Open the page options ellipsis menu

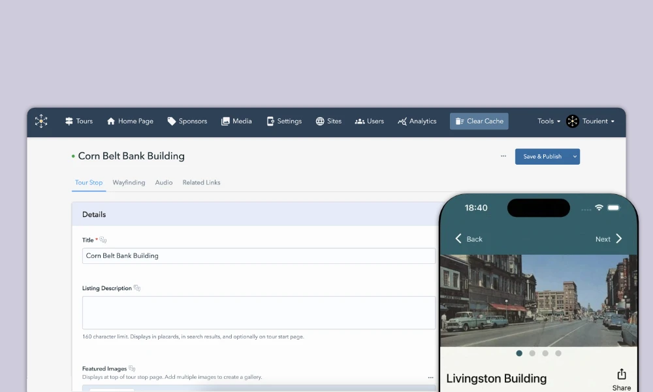click(x=503, y=156)
